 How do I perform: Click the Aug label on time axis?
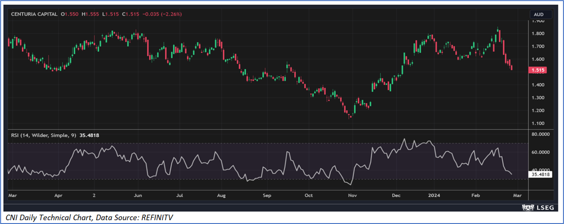[x=221, y=195]
